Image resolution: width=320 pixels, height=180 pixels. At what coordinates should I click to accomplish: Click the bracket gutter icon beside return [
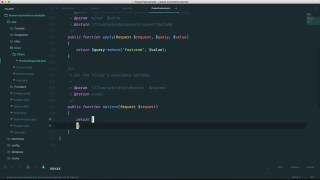coord(50,119)
